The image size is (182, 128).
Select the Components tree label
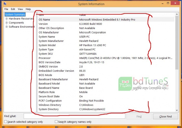16,23
